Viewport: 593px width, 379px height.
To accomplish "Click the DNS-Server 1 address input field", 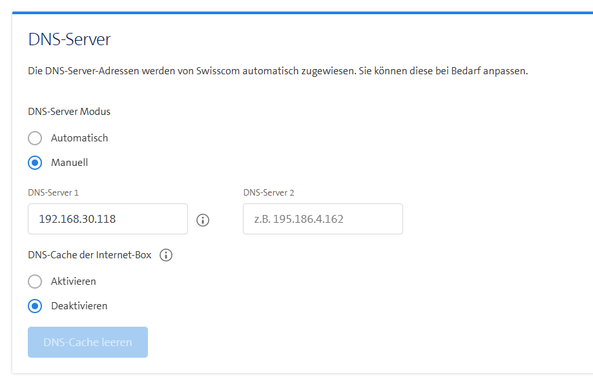I will click(x=107, y=219).
